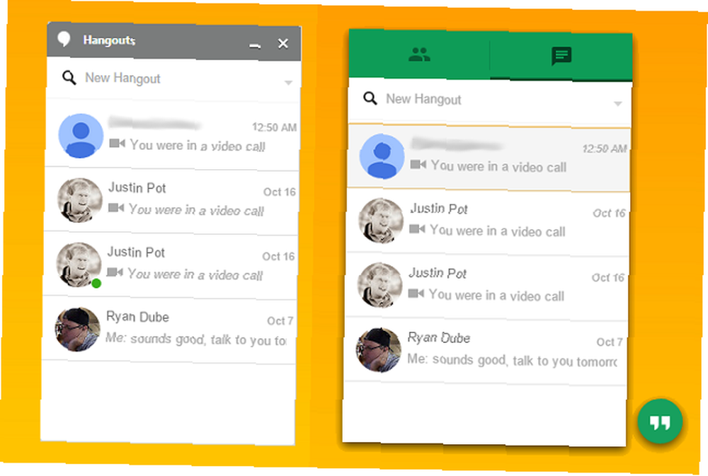This screenshot has width=708, height=476.
Task: Click the Hangouts logo in the gray title bar
Action: coord(64,39)
